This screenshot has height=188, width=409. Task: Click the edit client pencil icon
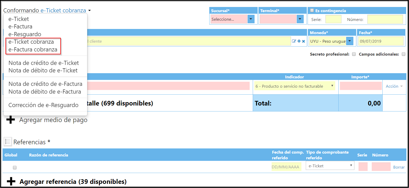294,41
